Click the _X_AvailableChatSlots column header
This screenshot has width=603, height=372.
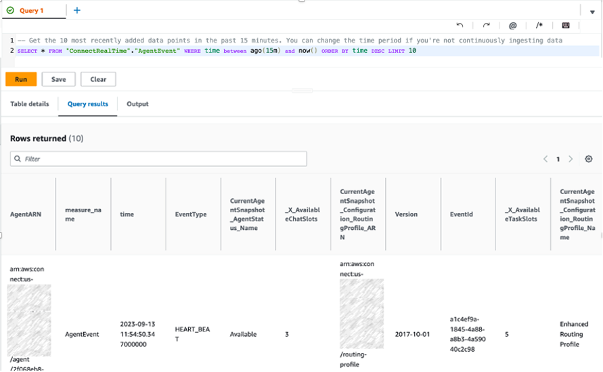click(x=303, y=214)
